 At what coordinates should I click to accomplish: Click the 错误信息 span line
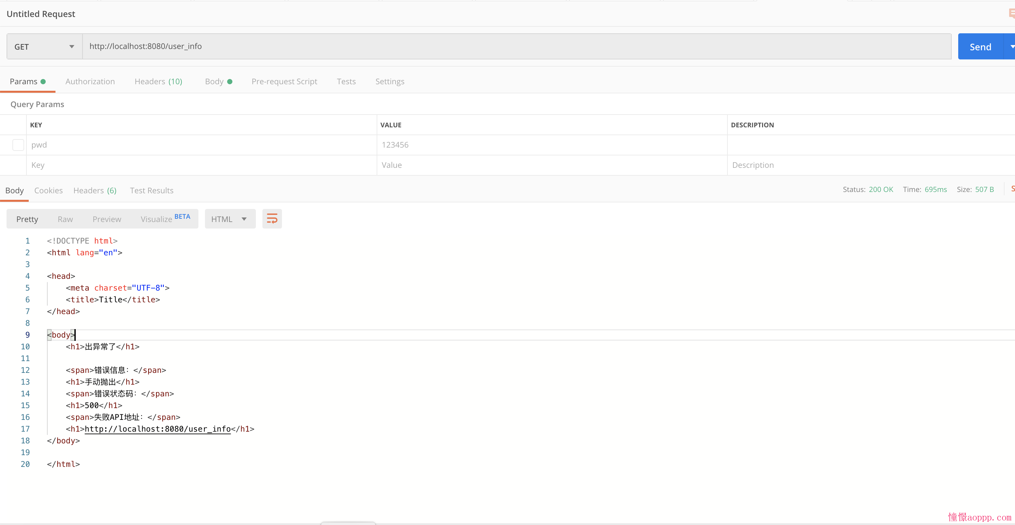point(116,370)
